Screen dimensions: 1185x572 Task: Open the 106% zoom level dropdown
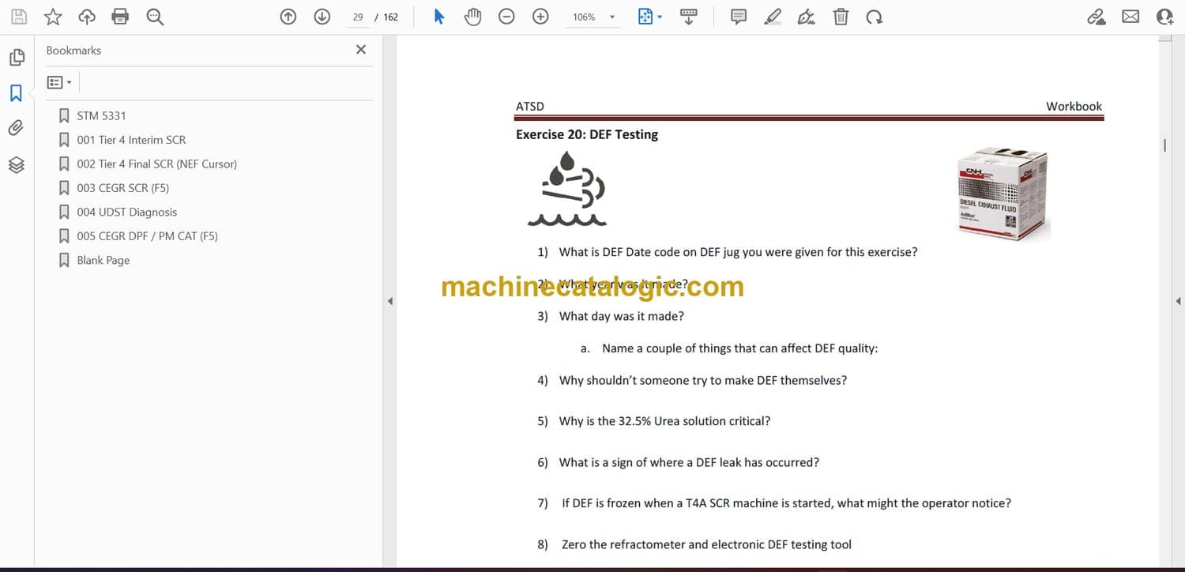point(592,17)
